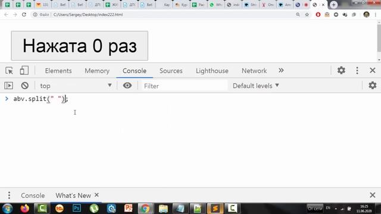This screenshot has height=214, width=381.
Task: Open Photoshop from the taskbar
Action: (77, 209)
